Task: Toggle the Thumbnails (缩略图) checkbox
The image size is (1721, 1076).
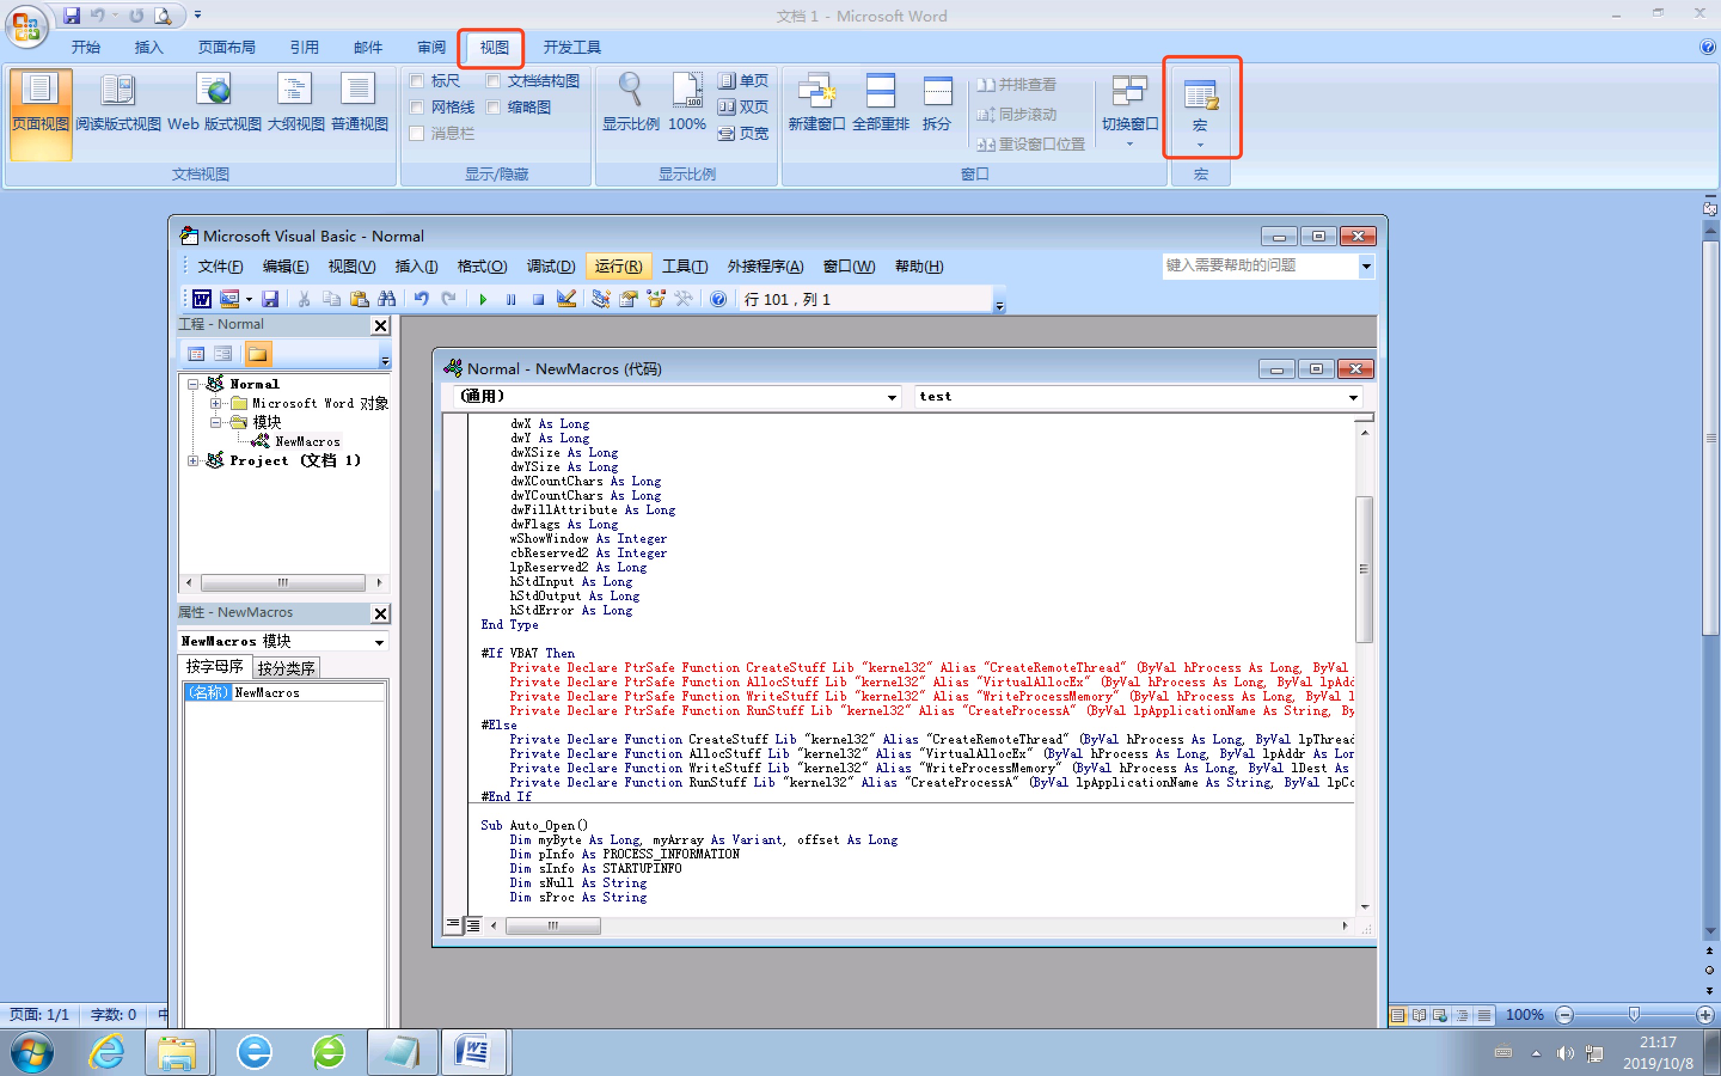Action: pos(493,108)
